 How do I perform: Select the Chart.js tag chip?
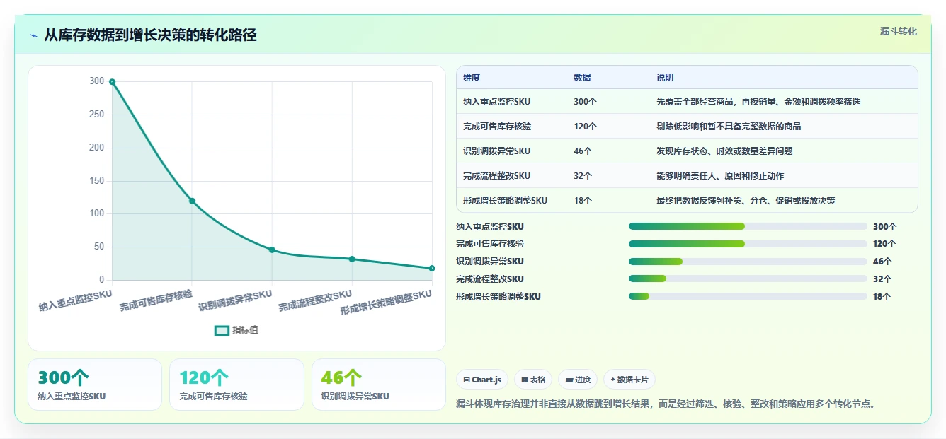point(482,380)
